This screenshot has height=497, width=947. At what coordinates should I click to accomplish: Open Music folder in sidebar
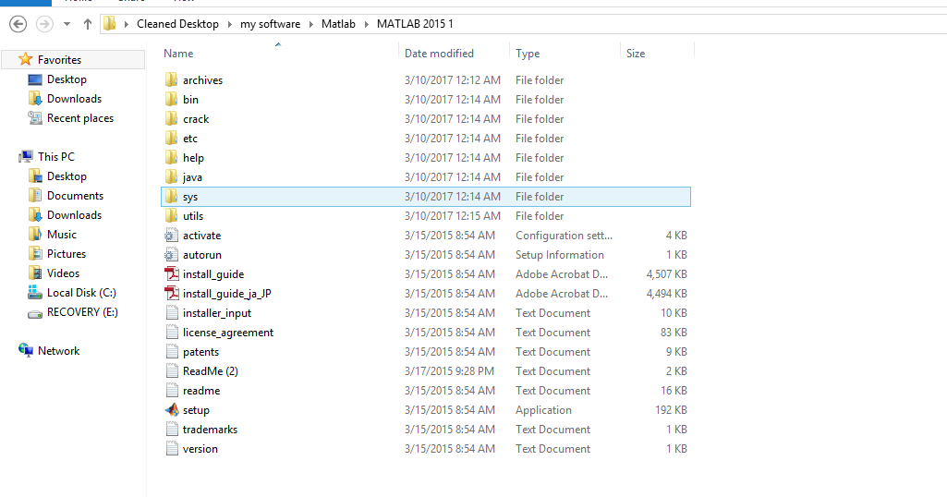tap(62, 235)
